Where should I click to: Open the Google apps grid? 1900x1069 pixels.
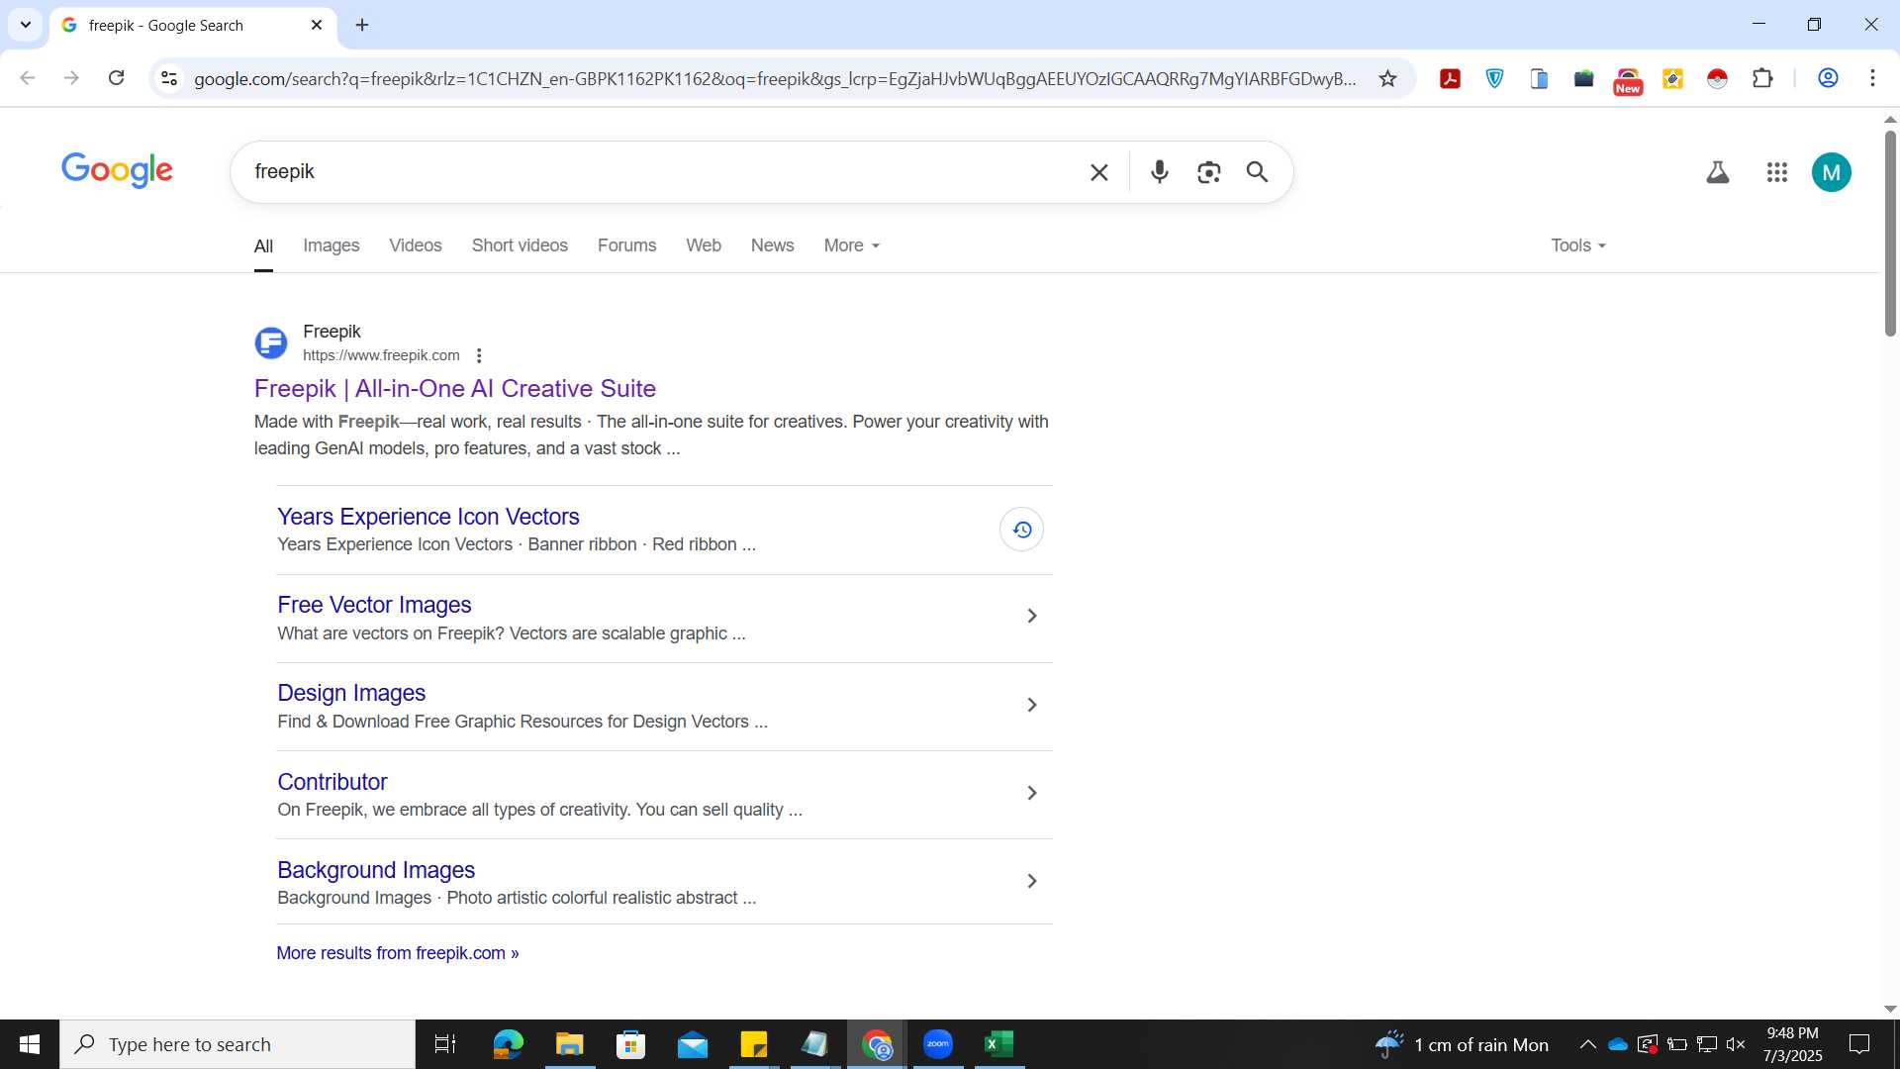tap(1777, 172)
